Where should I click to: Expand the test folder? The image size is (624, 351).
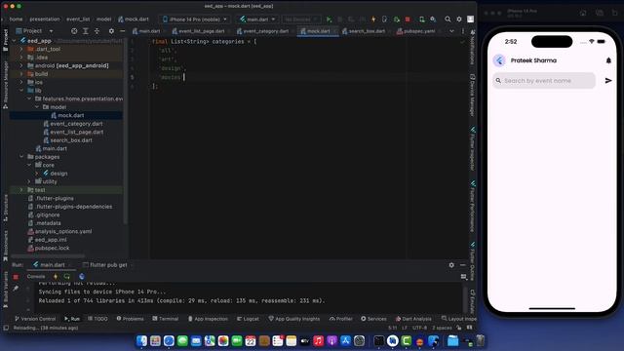(x=21, y=190)
